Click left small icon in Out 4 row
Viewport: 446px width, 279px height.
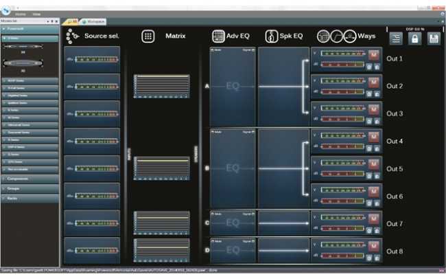[x=369, y=148]
